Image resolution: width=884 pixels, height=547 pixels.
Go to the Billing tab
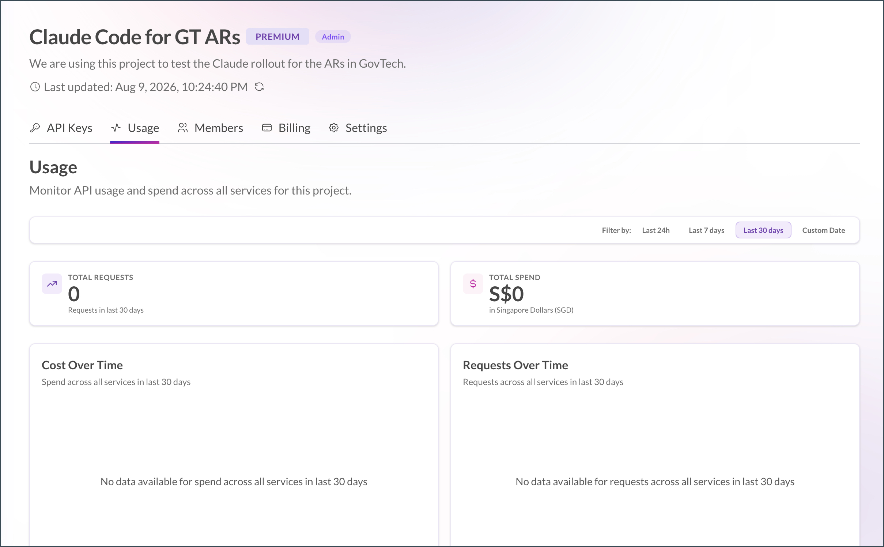[286, 128]
